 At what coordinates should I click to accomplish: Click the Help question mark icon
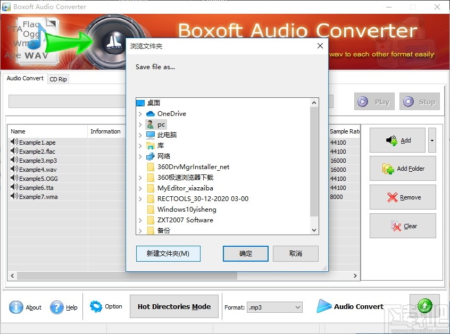56,307
